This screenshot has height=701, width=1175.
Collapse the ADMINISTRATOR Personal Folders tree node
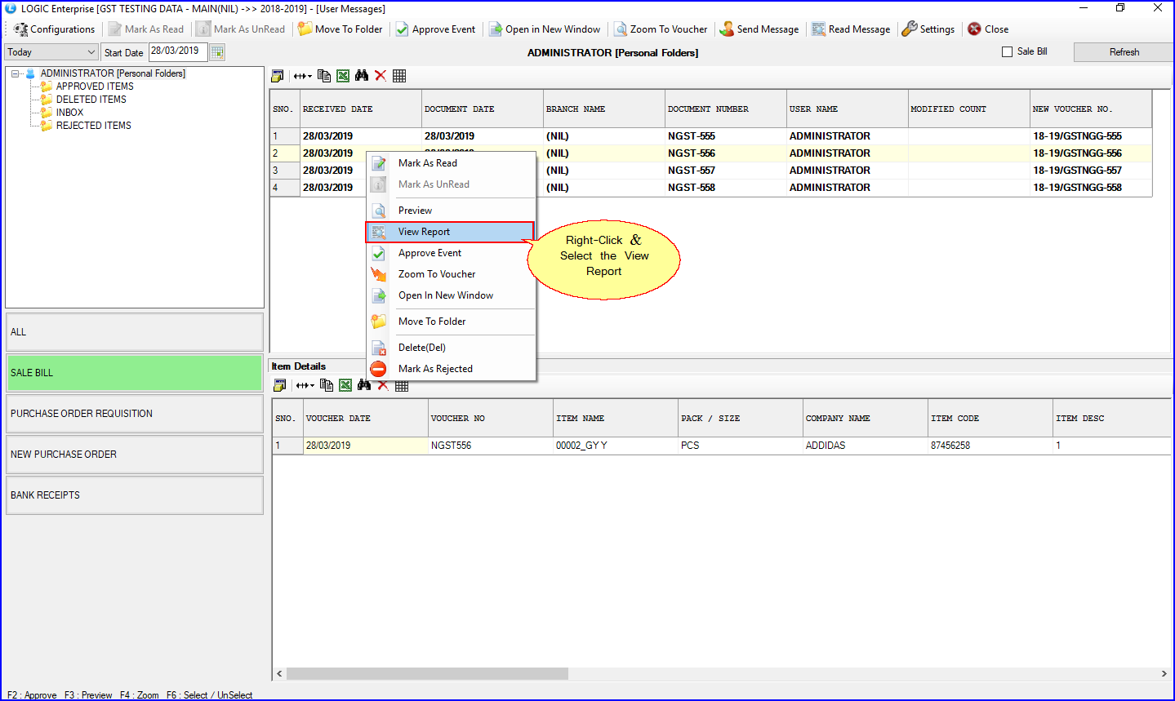15,73
